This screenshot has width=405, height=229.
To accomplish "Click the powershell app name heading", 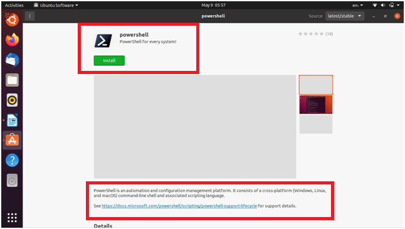I will click(134, 35).
